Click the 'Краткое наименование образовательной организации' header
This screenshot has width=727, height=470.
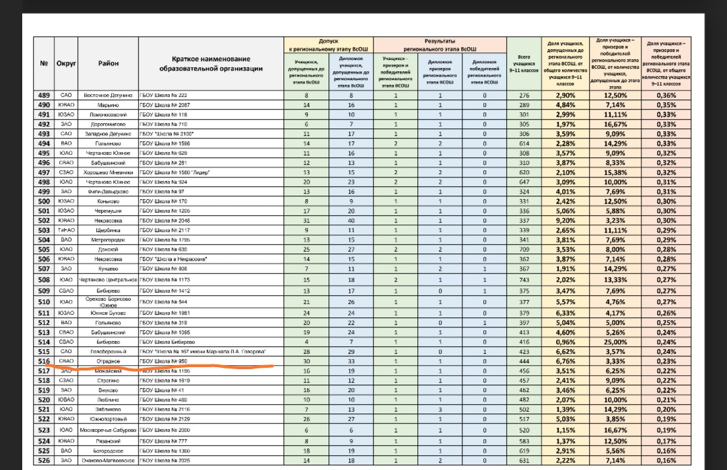pyautogui.click(x=210, y=63)
